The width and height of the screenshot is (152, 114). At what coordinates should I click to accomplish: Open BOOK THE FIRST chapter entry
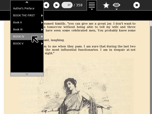[24, 15]
